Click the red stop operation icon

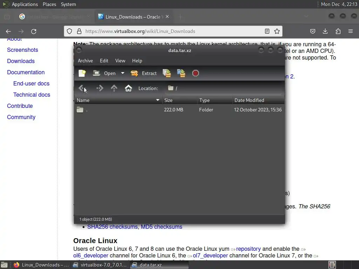(196, 73)
